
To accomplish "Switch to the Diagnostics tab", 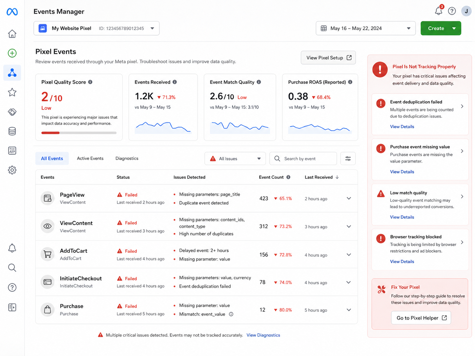I will (127, 158).
